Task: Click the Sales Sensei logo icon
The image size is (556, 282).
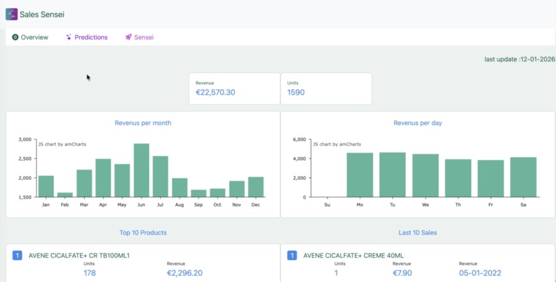Action: pyautogui.click(x=11, y=14)
